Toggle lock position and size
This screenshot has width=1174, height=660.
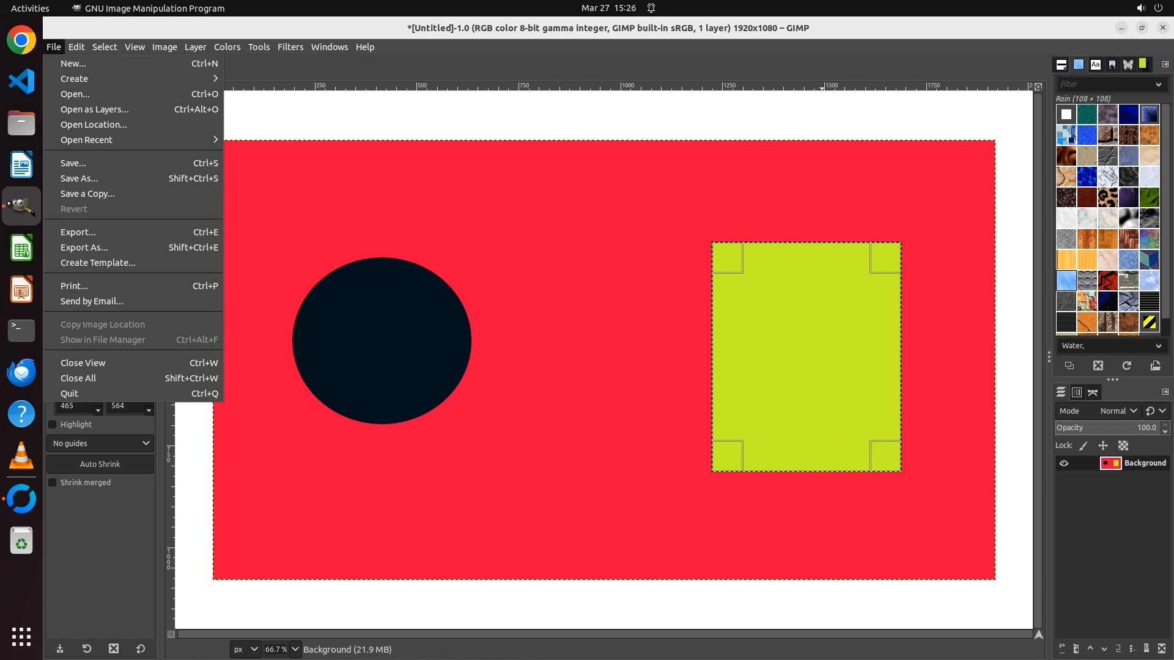1103,446
